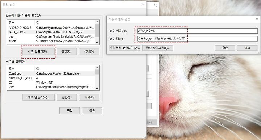Close the 사용자 변수 편집 dialog
The image size is (261, 140).
pos(257,19)
